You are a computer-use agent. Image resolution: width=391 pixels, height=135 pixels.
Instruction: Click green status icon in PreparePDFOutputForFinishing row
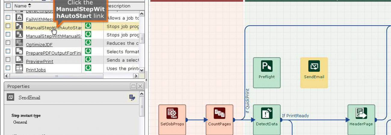[x=88, y=51]
